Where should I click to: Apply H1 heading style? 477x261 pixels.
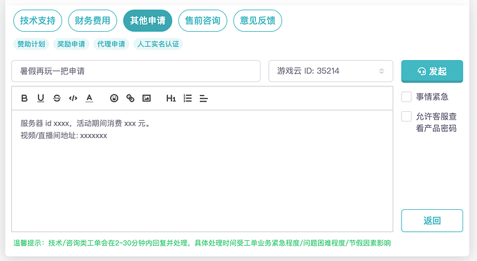tap(171, 98)
